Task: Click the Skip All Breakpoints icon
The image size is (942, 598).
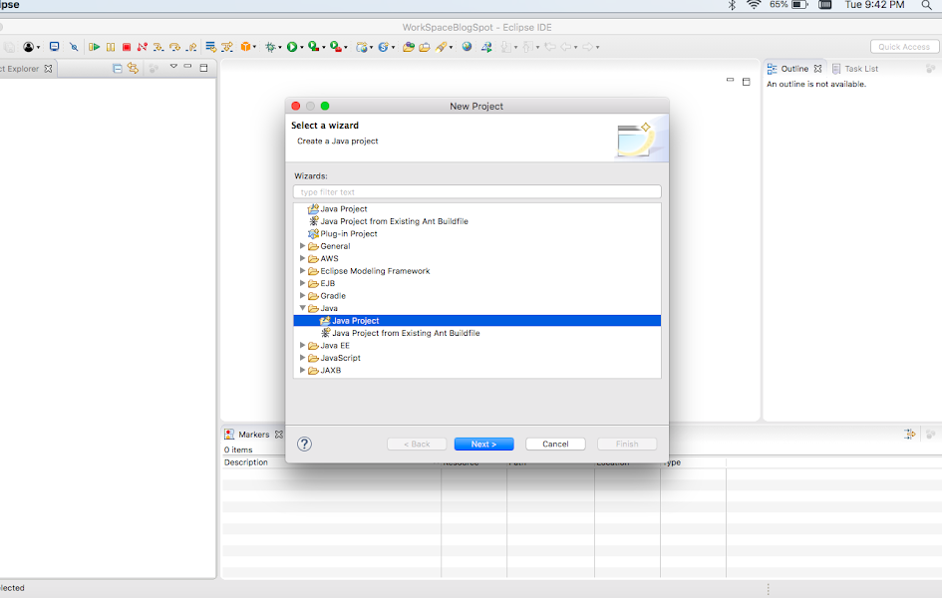Action: click(74, 47)
